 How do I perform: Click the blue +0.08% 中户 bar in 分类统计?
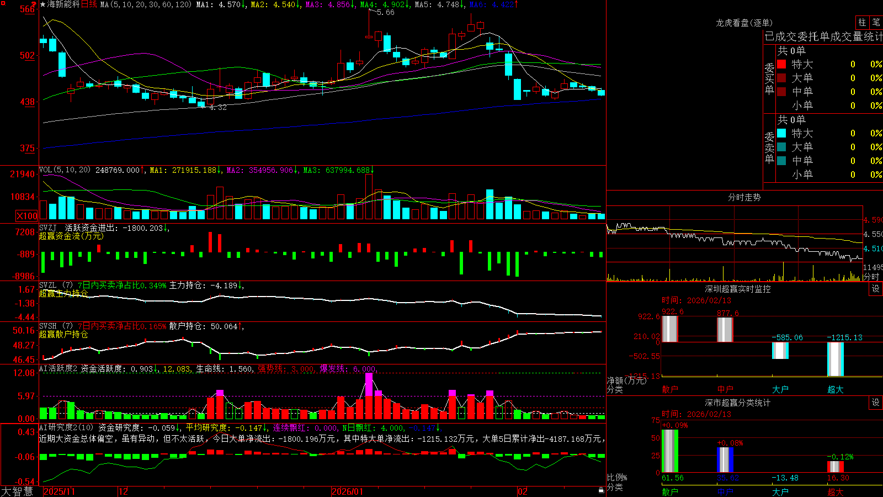[x=725, y=459]
